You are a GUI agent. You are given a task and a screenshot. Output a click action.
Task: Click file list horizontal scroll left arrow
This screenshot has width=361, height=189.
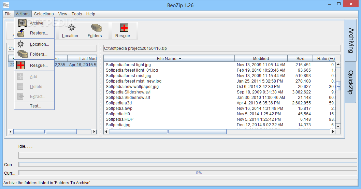pos(106,132)
